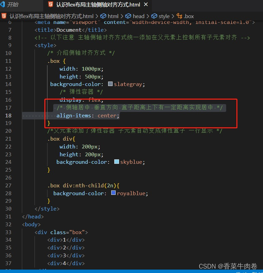This screenshot has width=263, height=273.
Task: Open the head breadcrumb segment
Action: (138, 16)
